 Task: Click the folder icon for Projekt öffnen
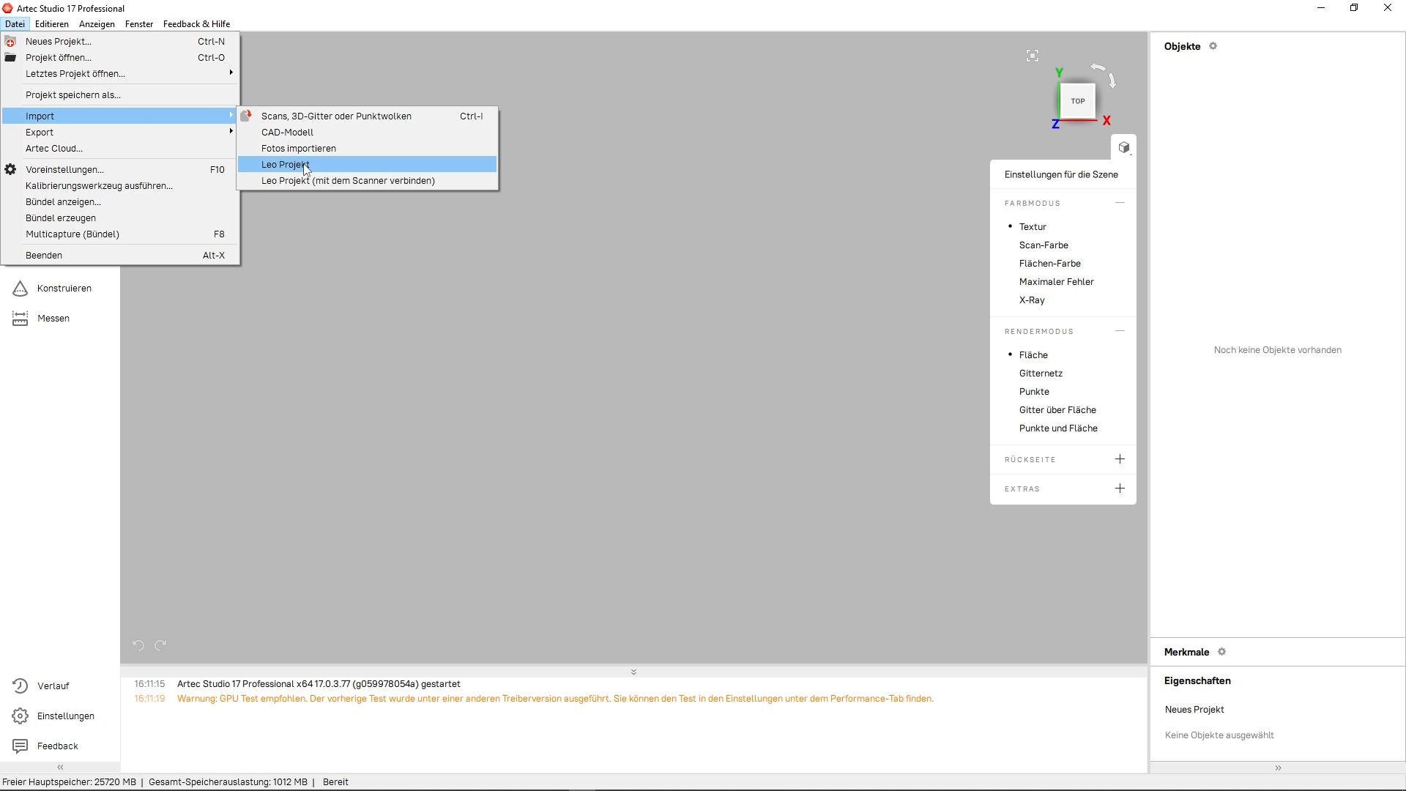10,58
